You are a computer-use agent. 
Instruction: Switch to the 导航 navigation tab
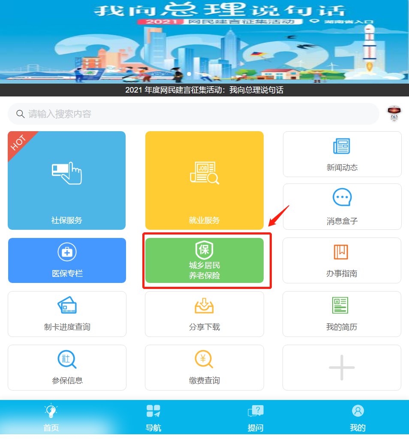pos(153,418)
